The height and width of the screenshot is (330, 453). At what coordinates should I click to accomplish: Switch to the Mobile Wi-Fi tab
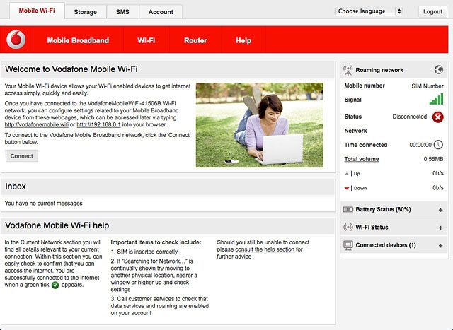(37, 11)
